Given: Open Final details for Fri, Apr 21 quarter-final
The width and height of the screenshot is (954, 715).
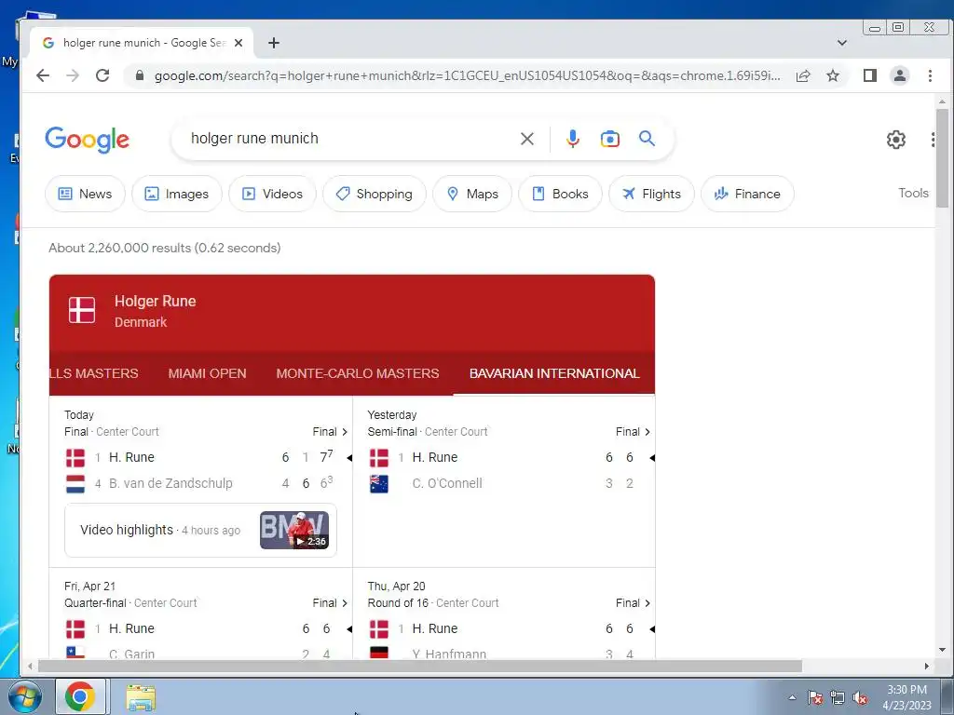Looking at the screenshot, I should click(330, 603).
